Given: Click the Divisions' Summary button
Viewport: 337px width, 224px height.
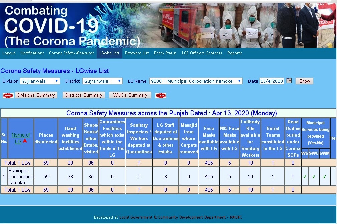Looking at the screenshot, I should pyautogui.click(x=36, y=95).
